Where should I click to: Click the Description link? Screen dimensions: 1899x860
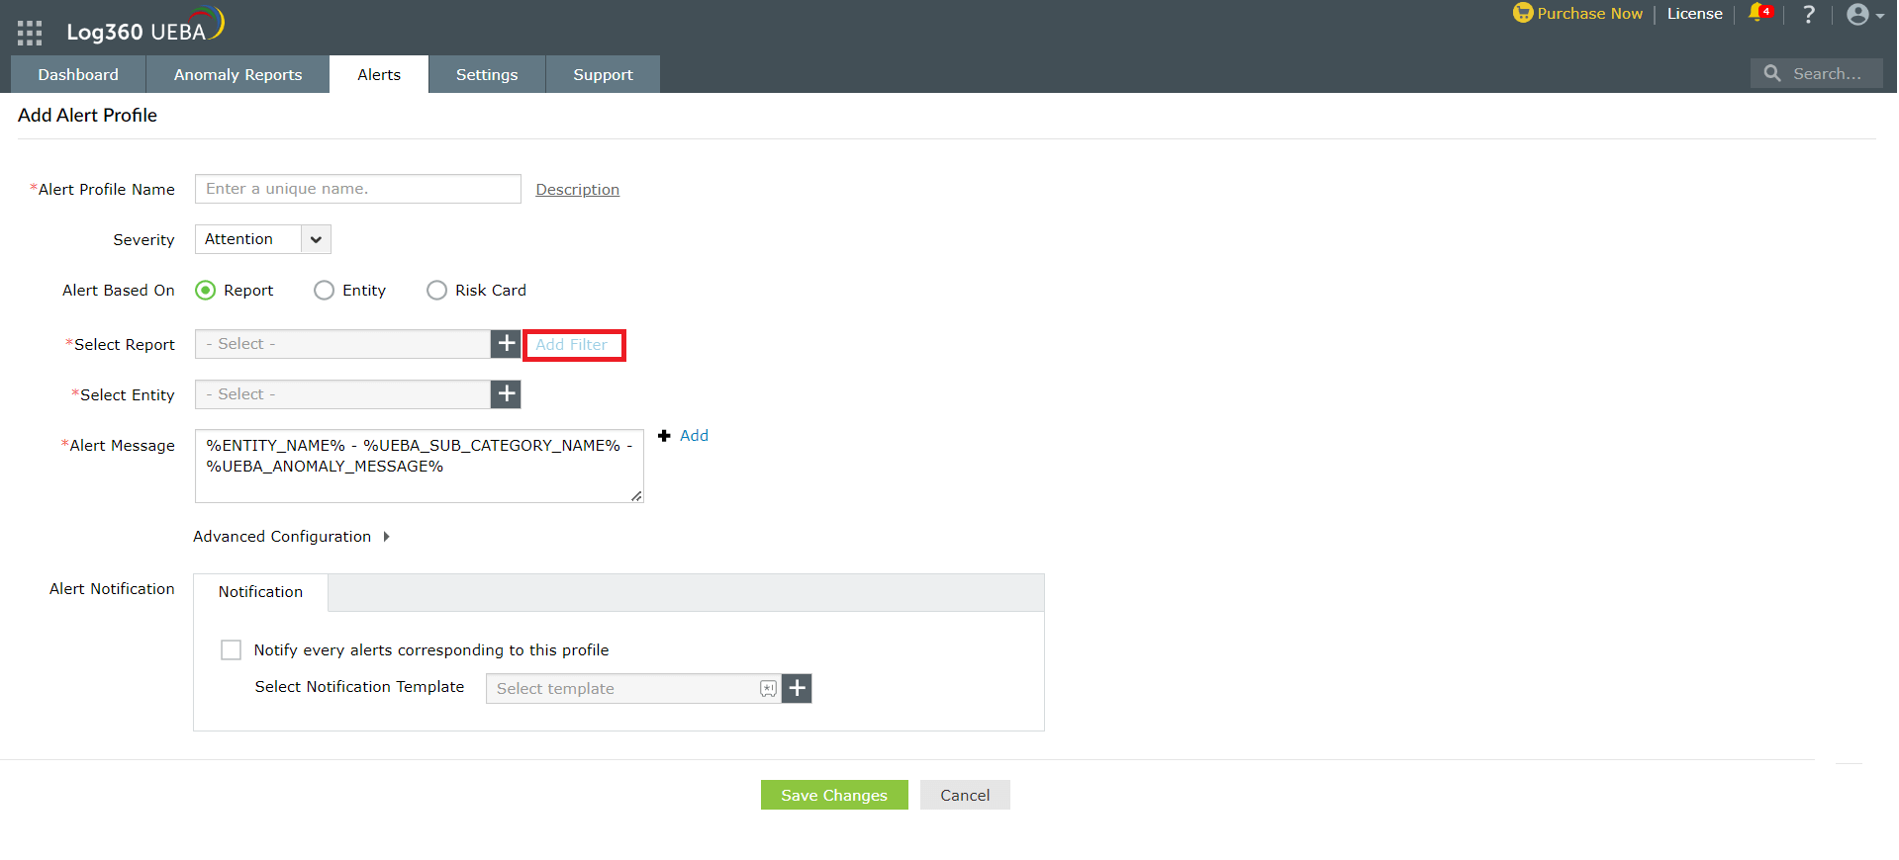click(578, 190)
